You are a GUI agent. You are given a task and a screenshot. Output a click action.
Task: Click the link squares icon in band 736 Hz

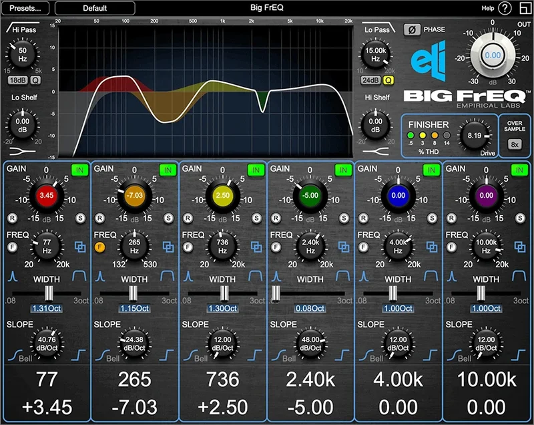pyautogui.click(x=256, y=247)
